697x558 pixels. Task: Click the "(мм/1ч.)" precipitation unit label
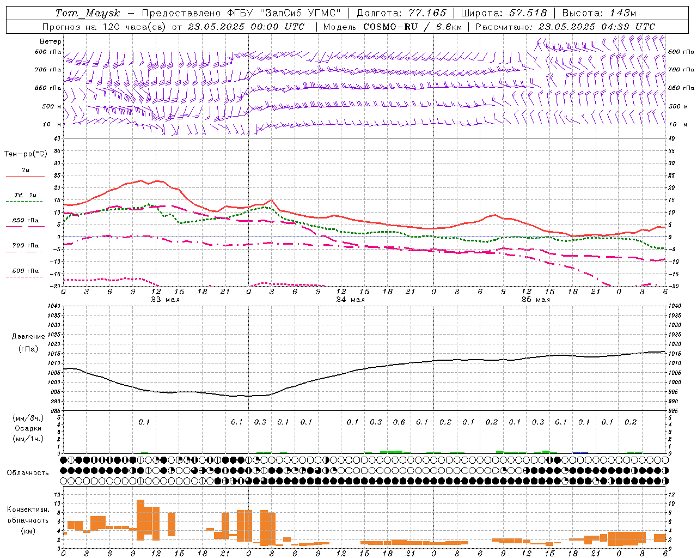(x=28, y=439)
